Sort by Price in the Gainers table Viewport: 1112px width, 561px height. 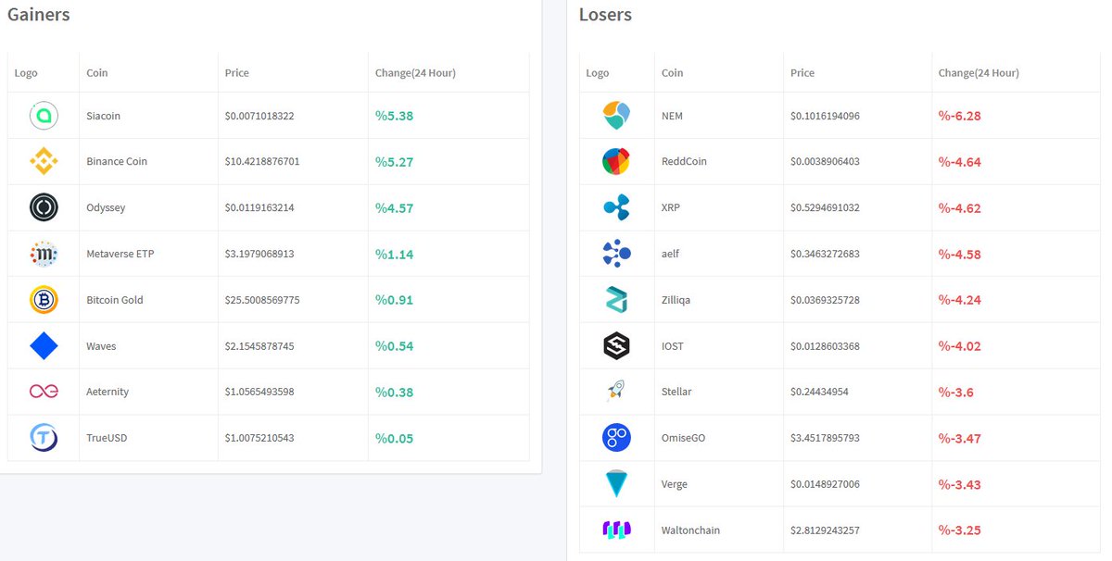pyautogui.click(x=236, y=72)
